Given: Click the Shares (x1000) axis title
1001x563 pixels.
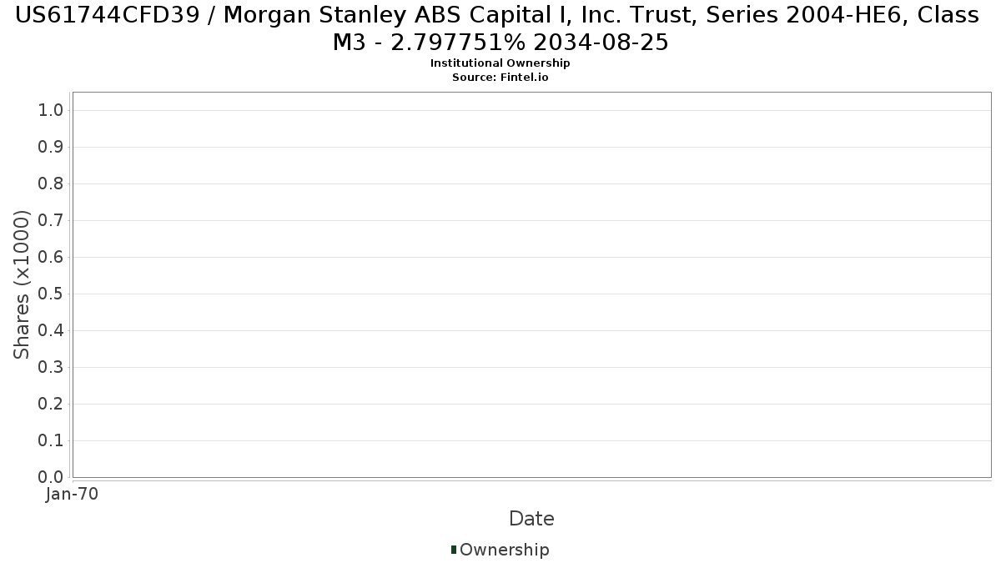Looking at the screenshot, I should click(22, 284).
